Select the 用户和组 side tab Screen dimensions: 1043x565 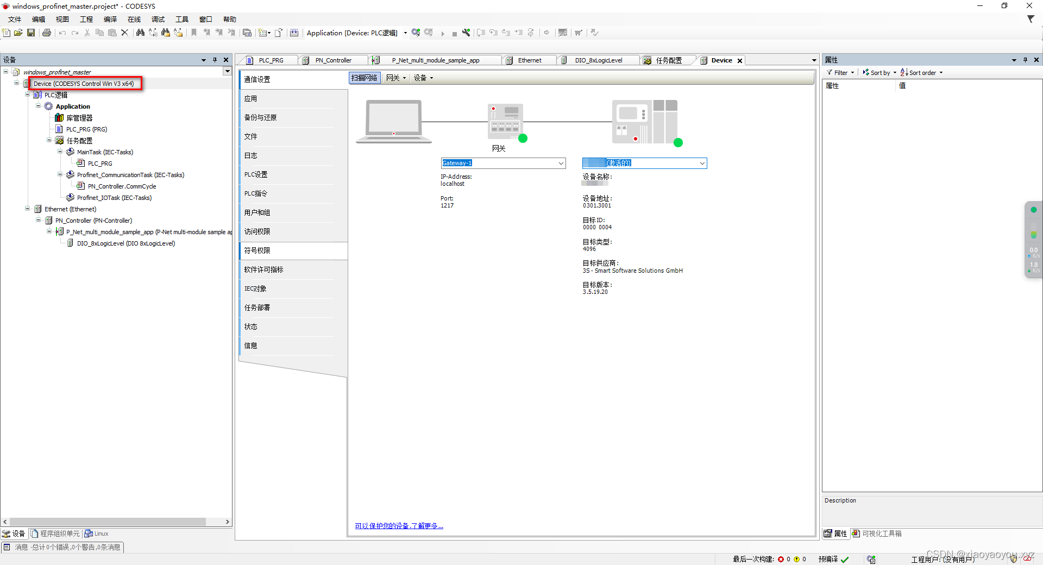click(293, 212)
